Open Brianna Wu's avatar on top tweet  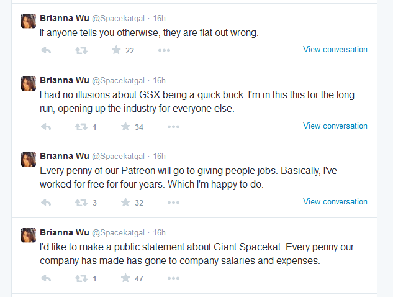(29, 21)
